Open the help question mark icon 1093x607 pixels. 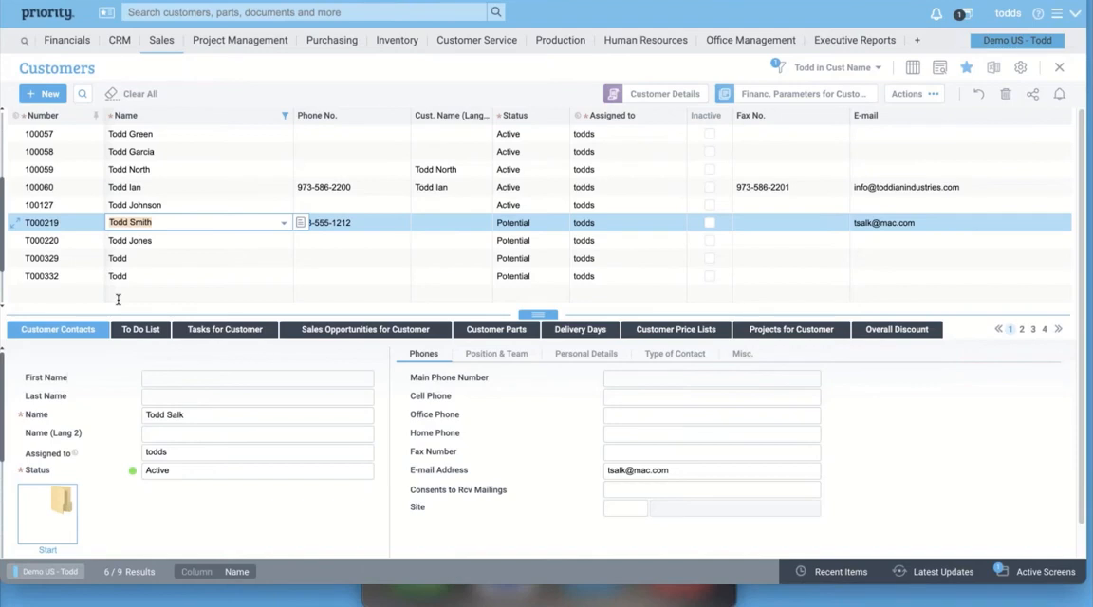click(x=1038, y=13)
